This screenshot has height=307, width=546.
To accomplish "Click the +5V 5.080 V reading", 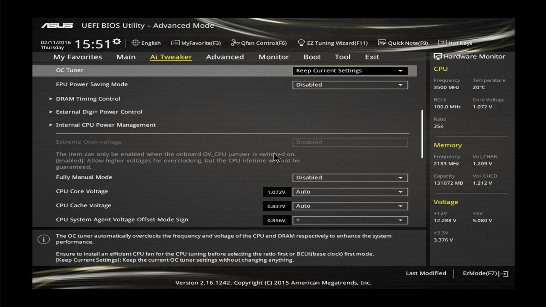I will coord(482,220).
